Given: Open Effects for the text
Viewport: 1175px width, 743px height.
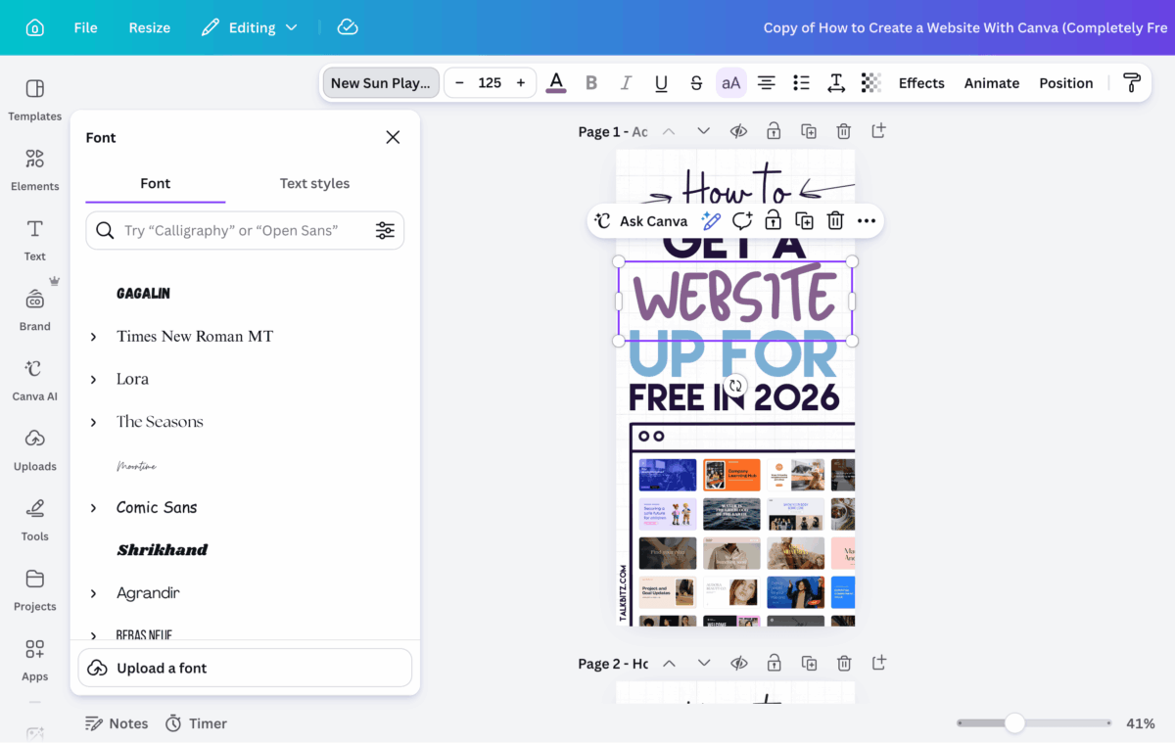Looking at the screenshot, I should [921, 83].
